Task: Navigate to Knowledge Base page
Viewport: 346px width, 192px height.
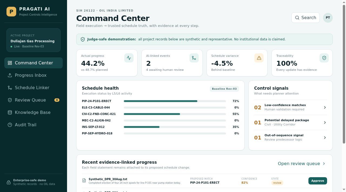Action: (34, 113)
